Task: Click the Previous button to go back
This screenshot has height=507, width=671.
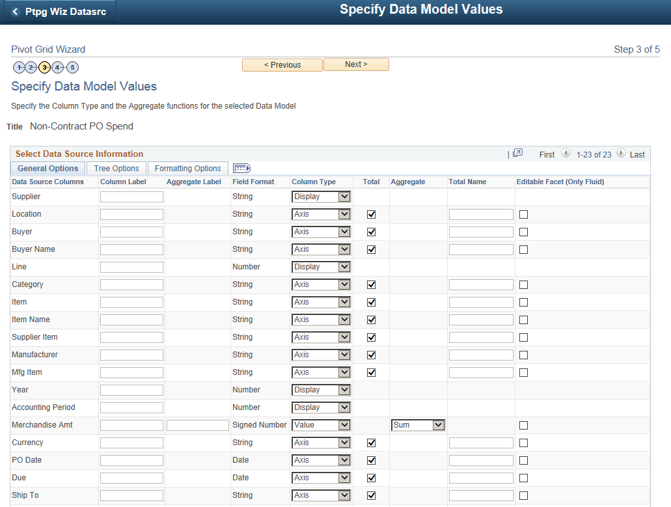Action: coord(282,64)
